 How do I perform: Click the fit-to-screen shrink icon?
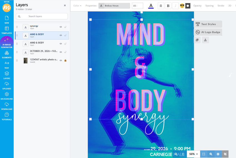point(183,154)
